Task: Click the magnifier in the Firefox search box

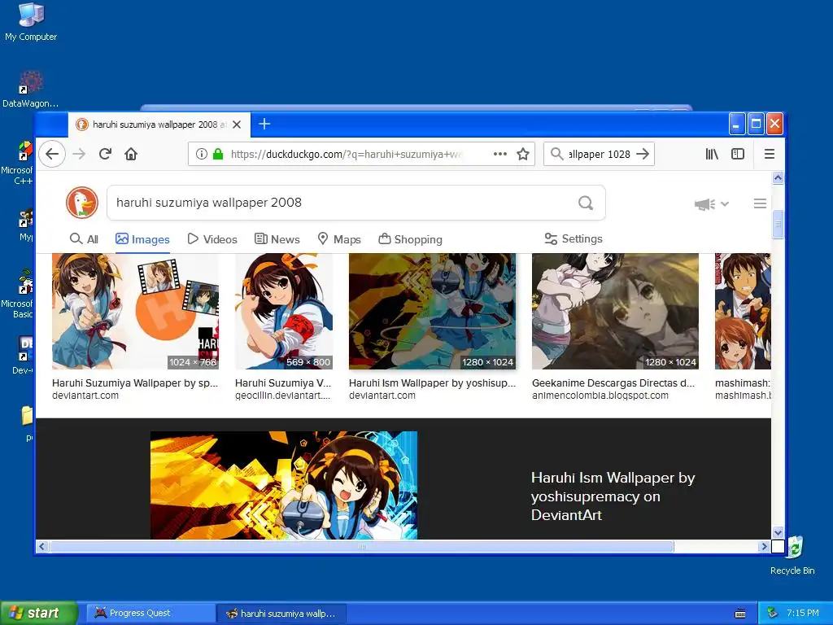Action: pyautogui.click(x=556, y=154)
